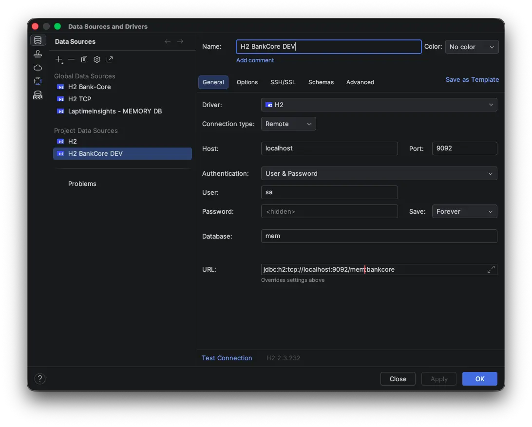The height and width of the screenshot is (427, 532).
Task: Switch to the Advanced tab
Action: pos(360,82)
